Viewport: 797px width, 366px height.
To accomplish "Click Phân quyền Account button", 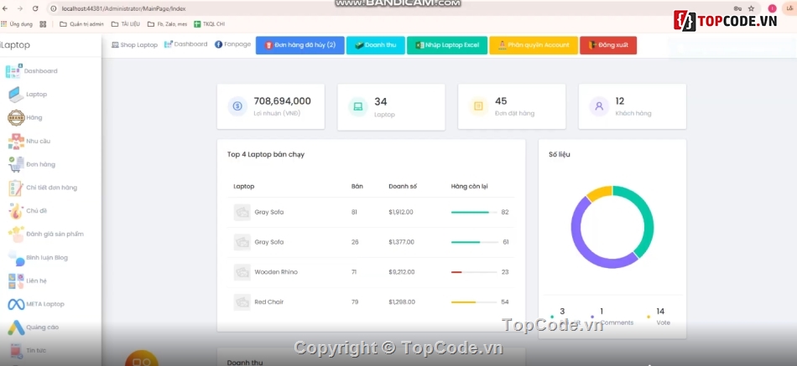I will (x=534, y=45).
